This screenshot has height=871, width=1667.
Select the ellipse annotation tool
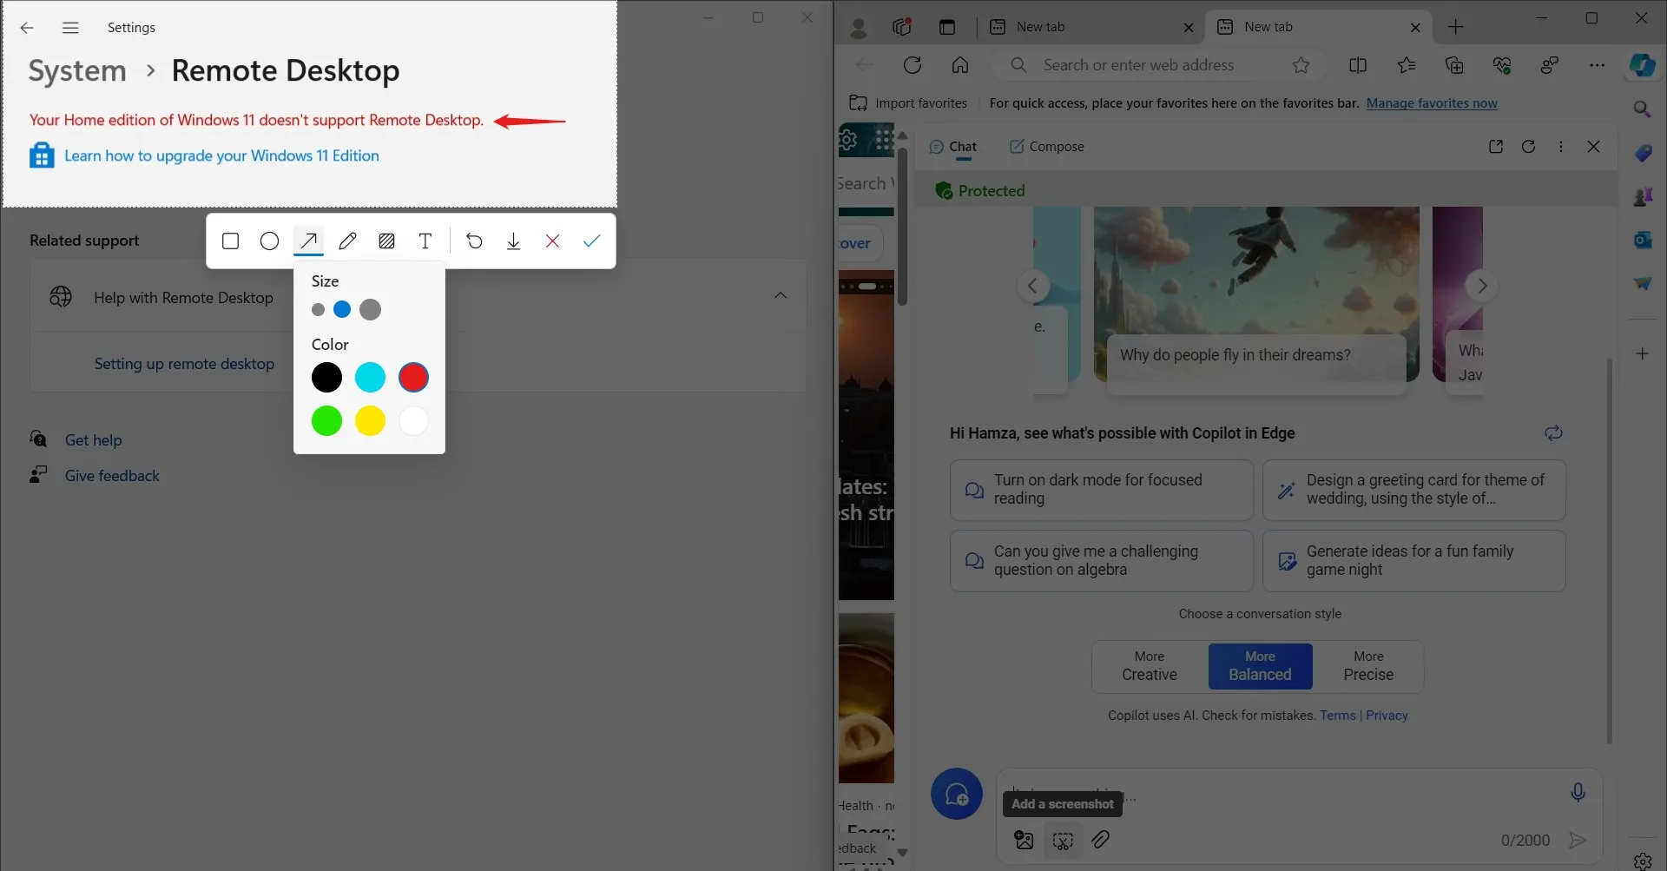pyautogui.click(x=269, y=241)
